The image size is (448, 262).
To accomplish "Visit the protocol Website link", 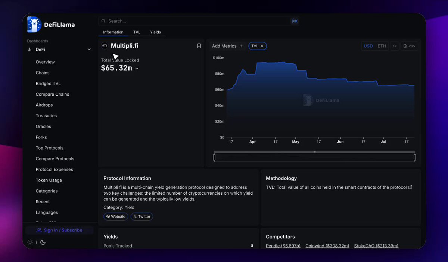I will tap(116, 217).
